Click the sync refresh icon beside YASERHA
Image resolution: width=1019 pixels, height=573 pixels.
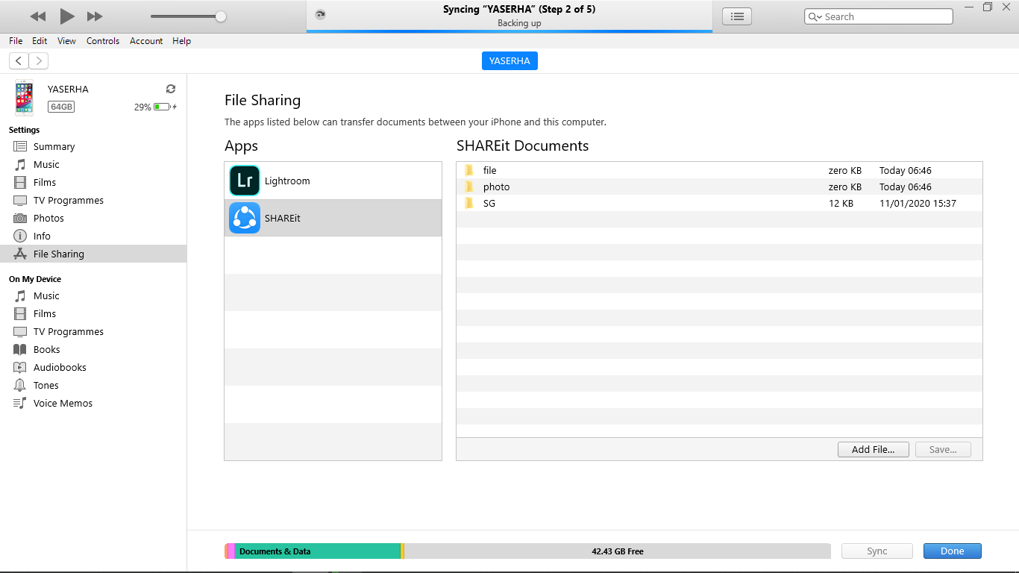tap(170, 88)
